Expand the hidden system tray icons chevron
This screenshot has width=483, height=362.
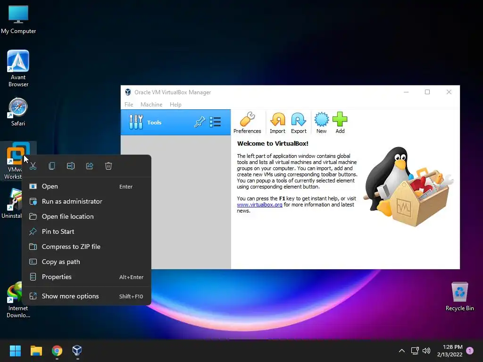402,351
